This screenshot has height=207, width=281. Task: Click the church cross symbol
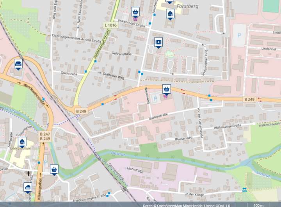pyautogui.click(x=28, y=173)
